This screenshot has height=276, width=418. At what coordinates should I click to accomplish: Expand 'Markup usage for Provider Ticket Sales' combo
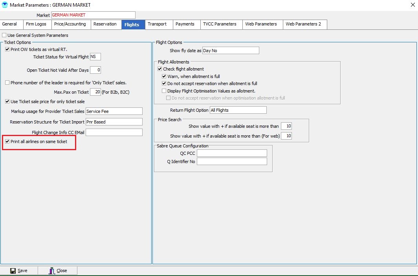click(x=114, y=111)
